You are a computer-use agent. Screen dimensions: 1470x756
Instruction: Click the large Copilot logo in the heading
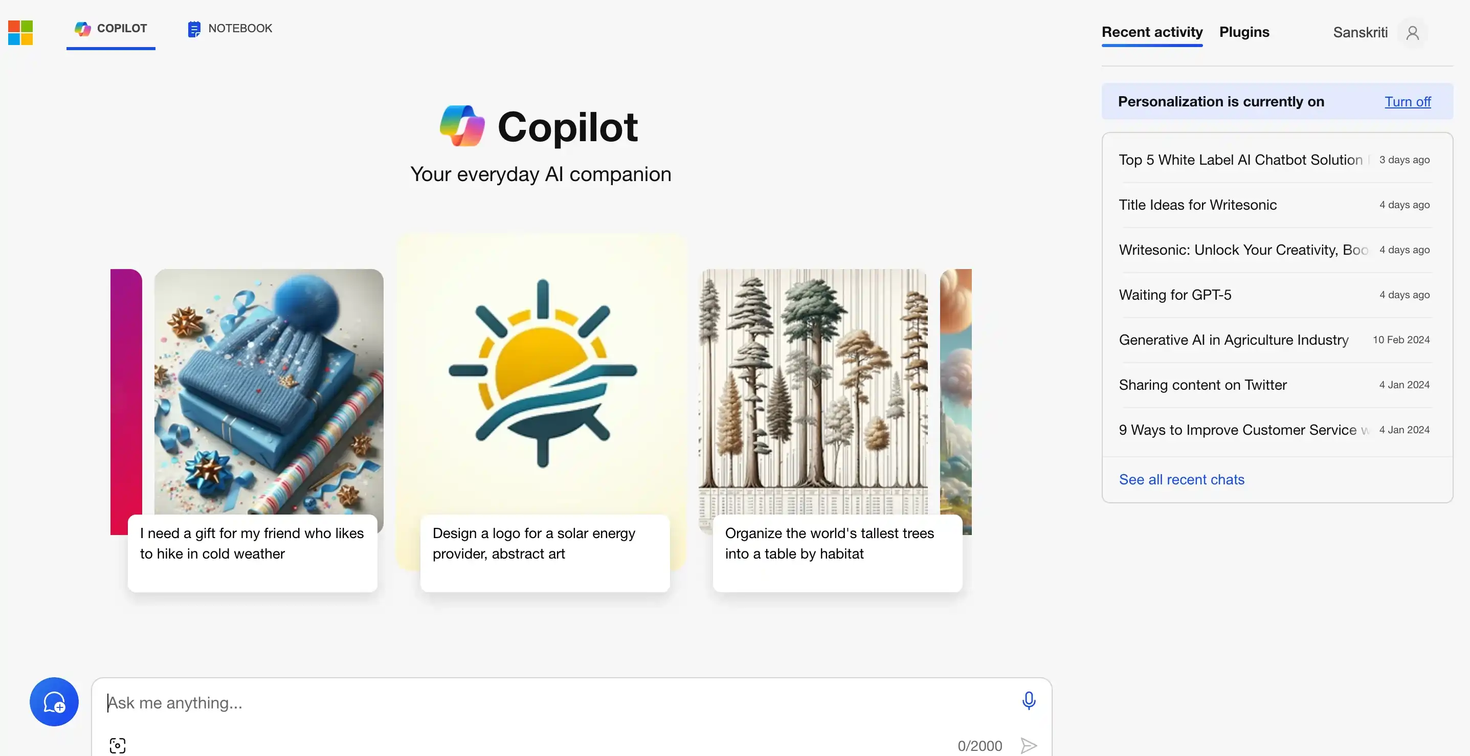pos(462,126)
